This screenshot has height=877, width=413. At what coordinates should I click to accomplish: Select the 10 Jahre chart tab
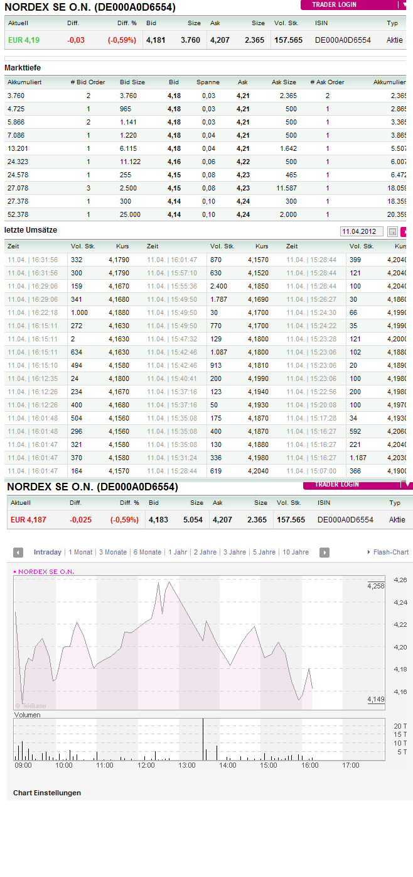point(296,553)
